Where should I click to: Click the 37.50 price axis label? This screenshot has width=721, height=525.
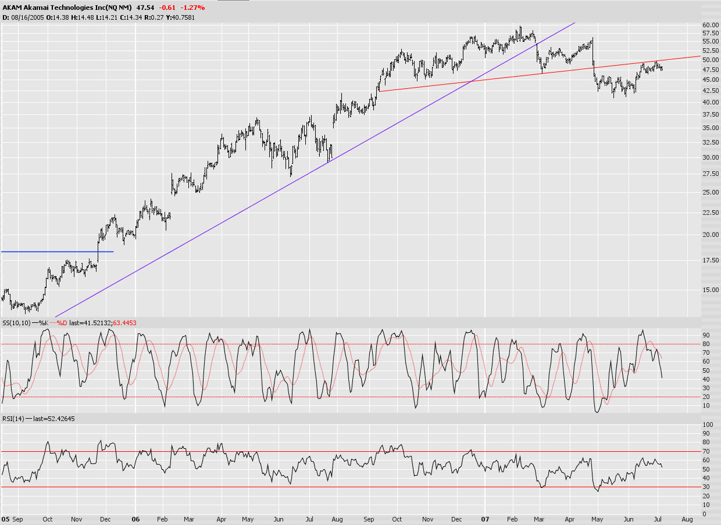pyautogui.click(x=711, y=114)
